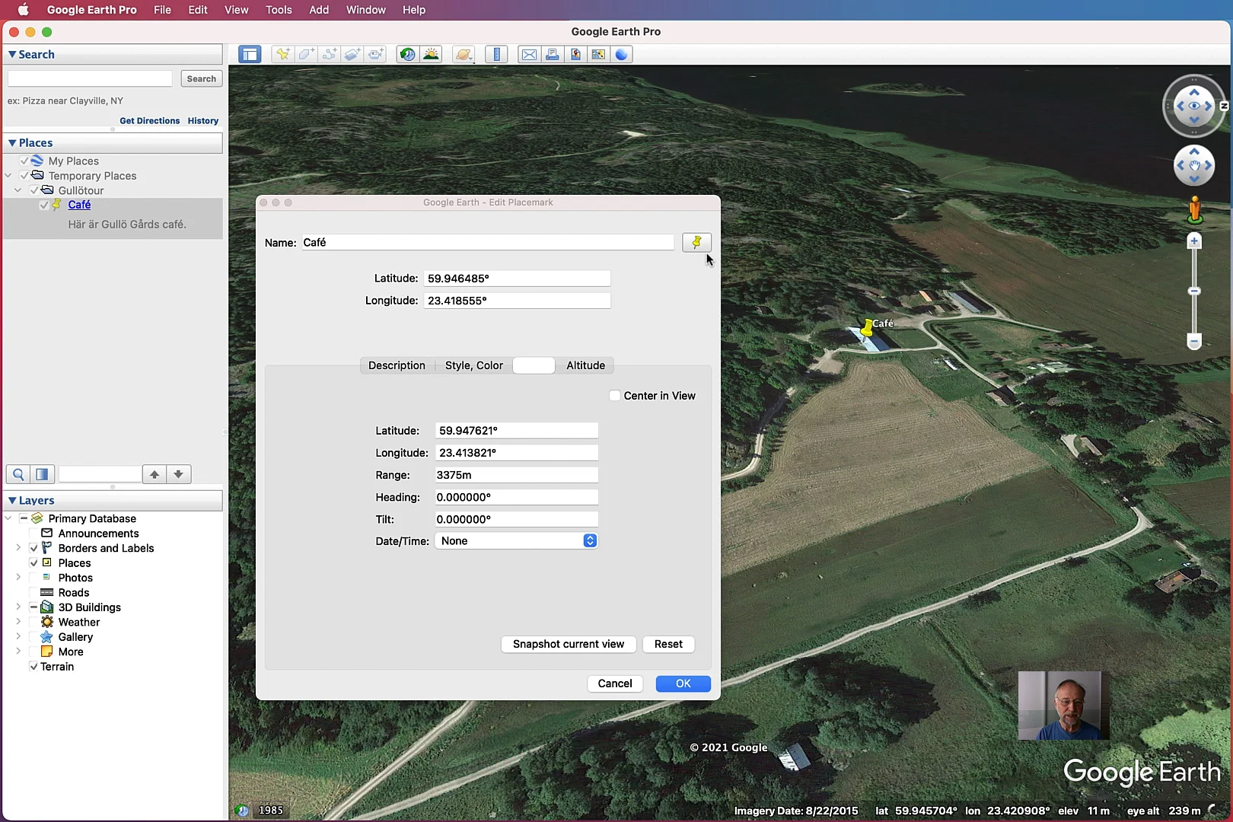Select the Add Path tool

(x=330, y=54)
